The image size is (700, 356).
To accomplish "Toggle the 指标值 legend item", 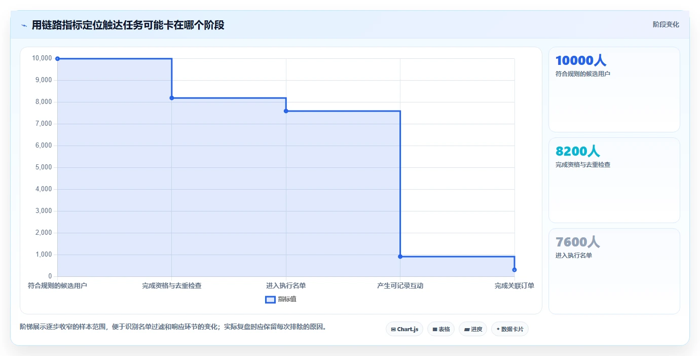I will [x=281, y=299].
